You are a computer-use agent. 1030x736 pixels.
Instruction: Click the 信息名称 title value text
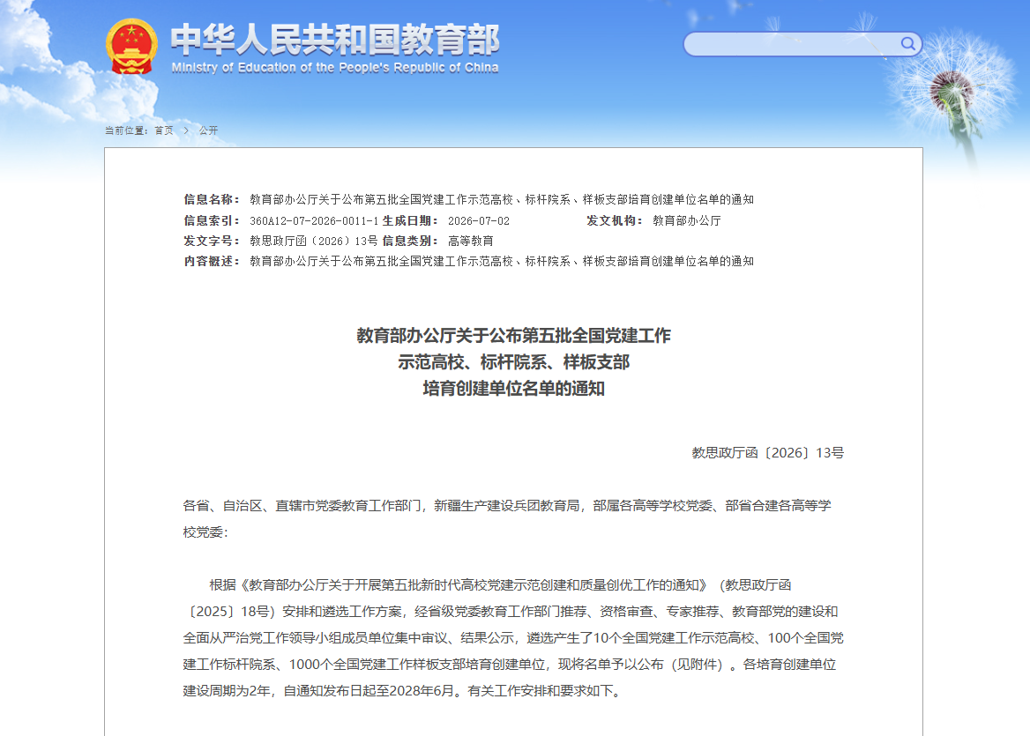(x=502, y=199)
